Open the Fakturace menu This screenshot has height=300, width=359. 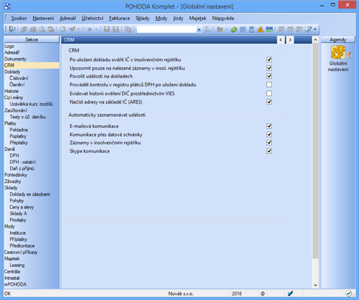tap(119, 18)
